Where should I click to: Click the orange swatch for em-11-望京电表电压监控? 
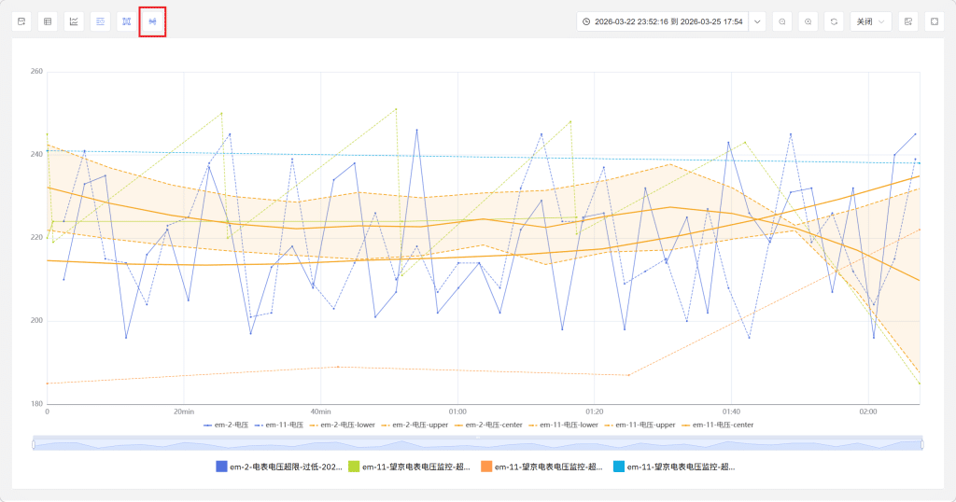[485, 467]
